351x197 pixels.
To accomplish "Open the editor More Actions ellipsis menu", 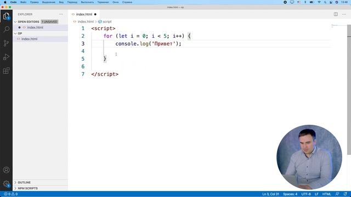I will [344, 14].
